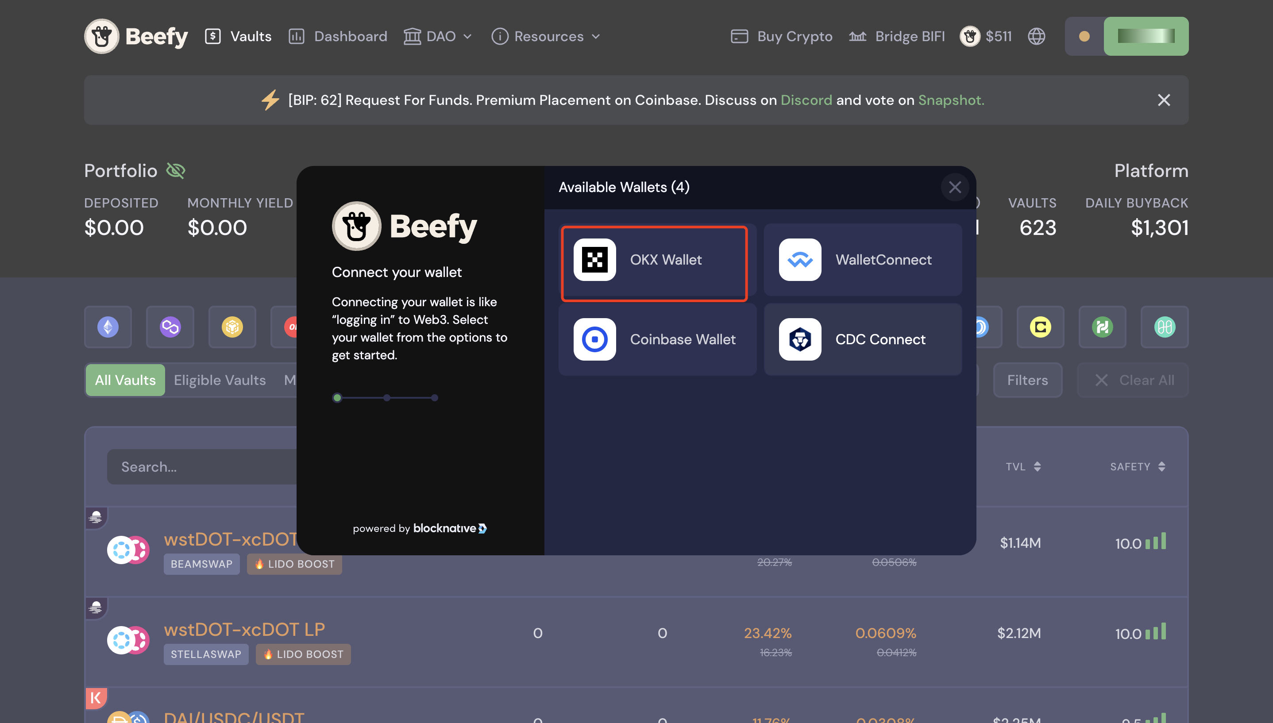Toggle portfolio balance visibility eye icon
Image resolution: width=1273 pixels, height=723 pixels.
pos(175,171)
